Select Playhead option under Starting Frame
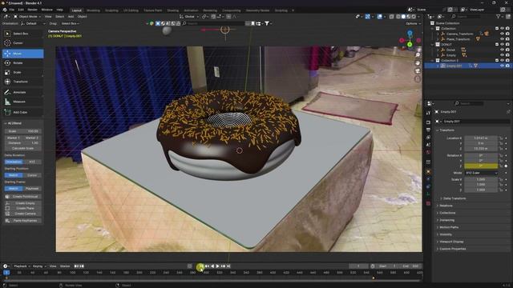Screen dimensions: 513x288 tap(32, 189)
